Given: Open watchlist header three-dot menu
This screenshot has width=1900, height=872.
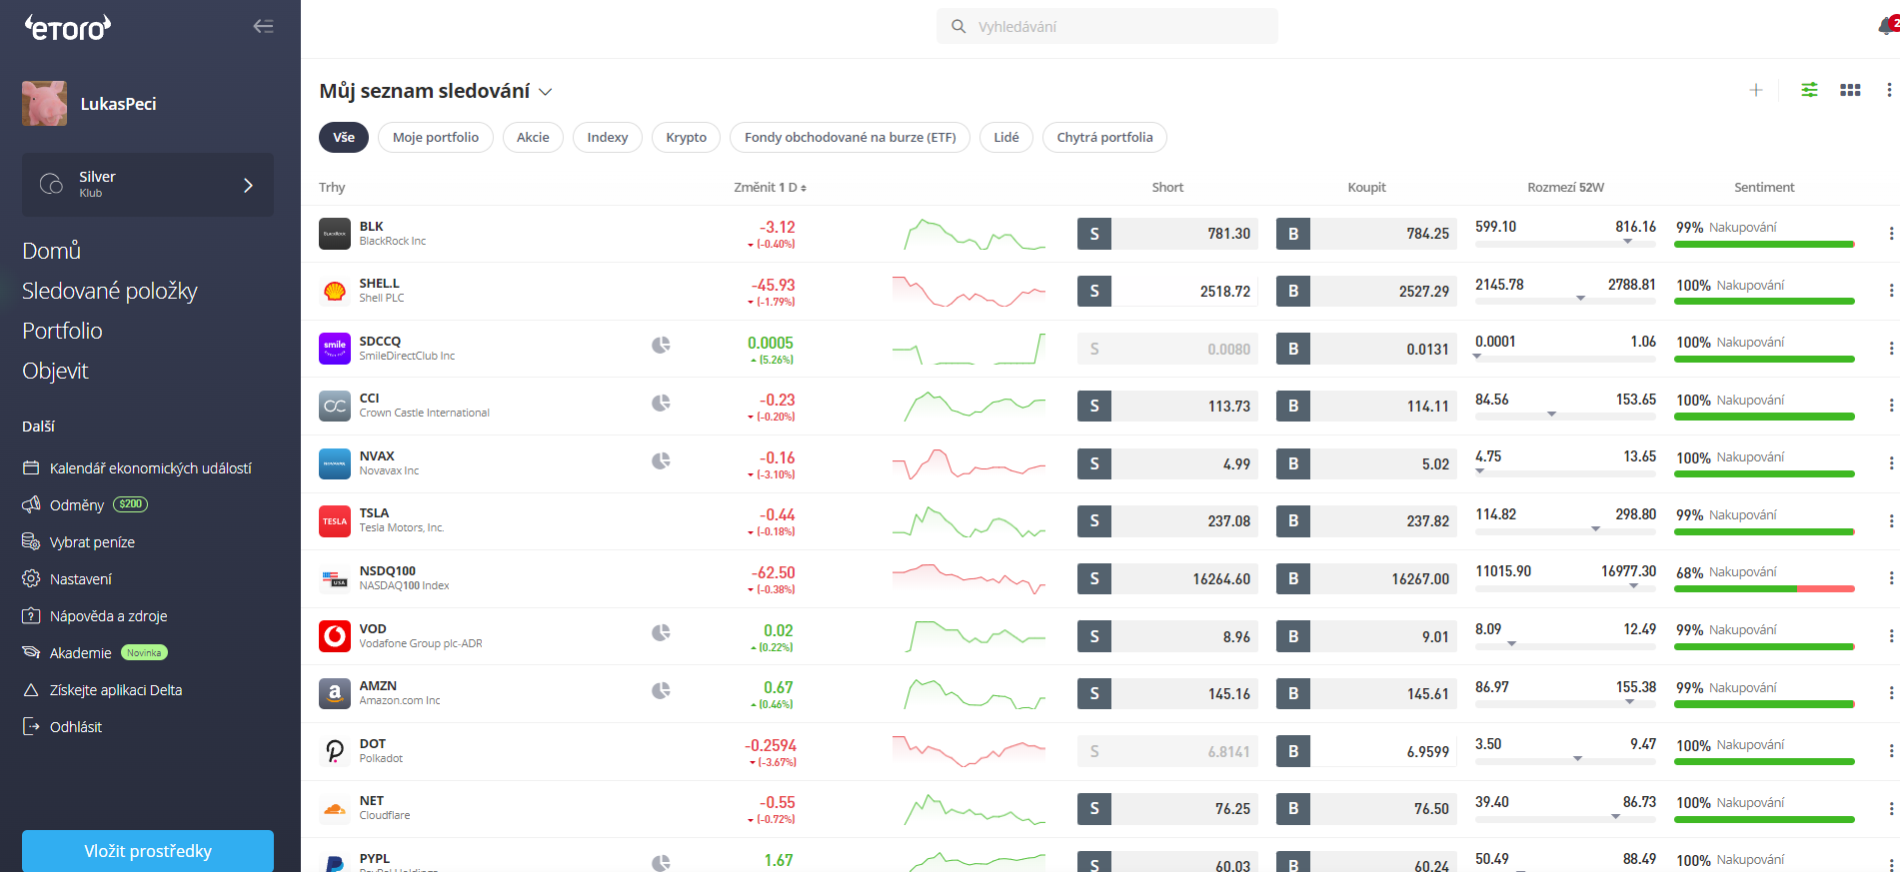Looking at the screenshot, I should 1889,90.
